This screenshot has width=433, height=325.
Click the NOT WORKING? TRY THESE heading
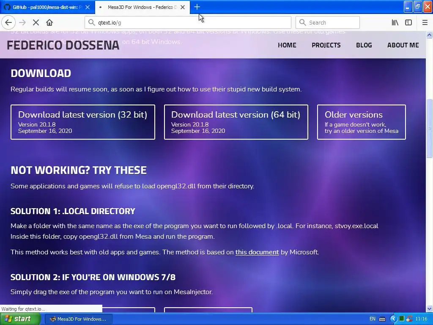pos(79,170)
